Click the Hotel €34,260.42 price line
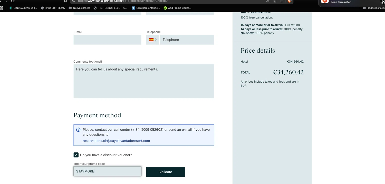Screen dimensions: 385x184 (x=272, y=62)
